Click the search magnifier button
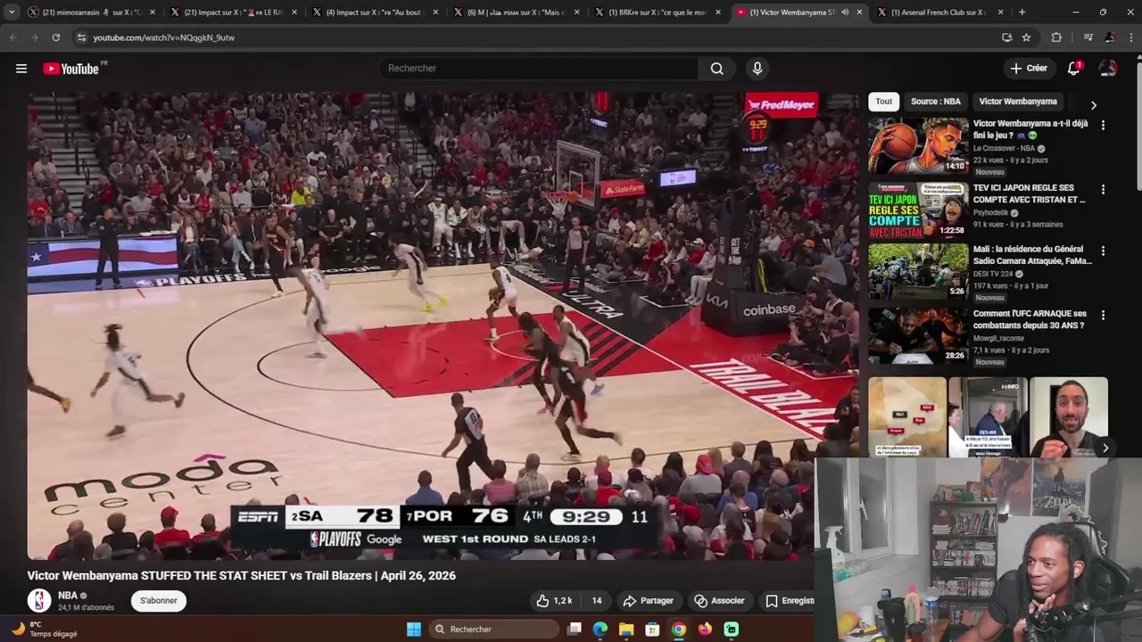This screenshot has height=642, width=1142. [x=716, y=69]
